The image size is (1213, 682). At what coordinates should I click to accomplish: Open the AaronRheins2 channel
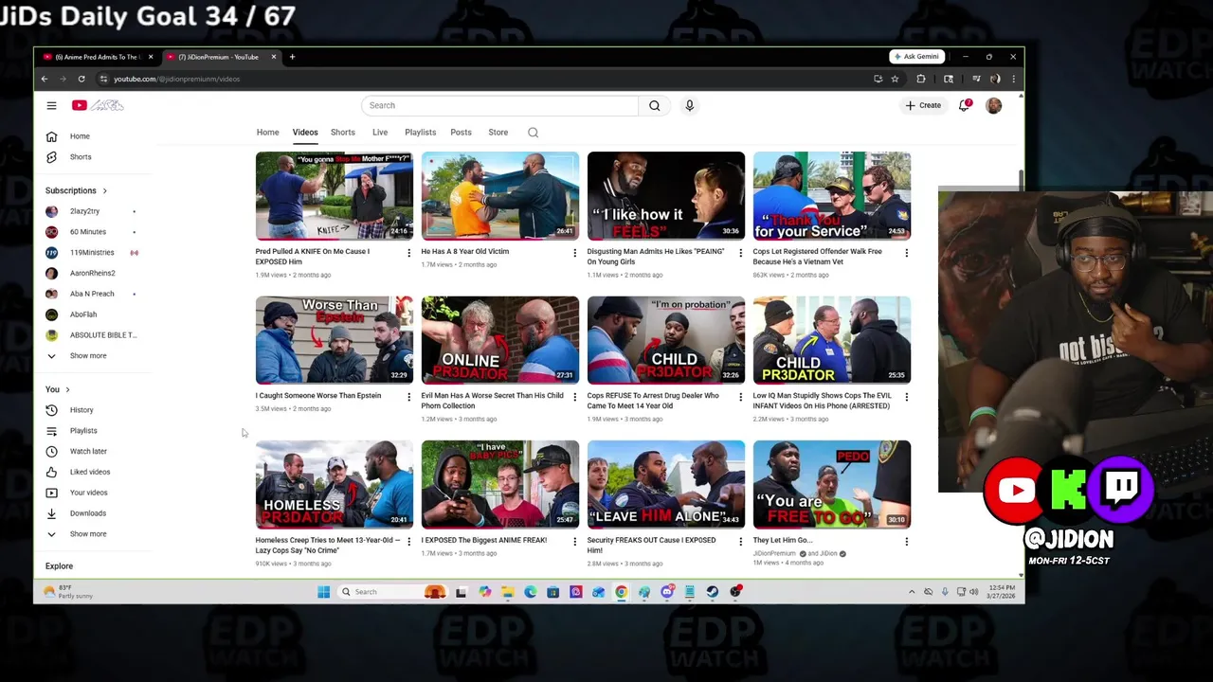coord(93,274)
